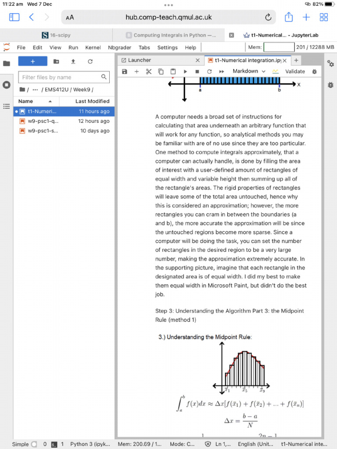Run the selected cell
Image resolution: width=337 pixels, height=449 pixels.
coord(185,71)
